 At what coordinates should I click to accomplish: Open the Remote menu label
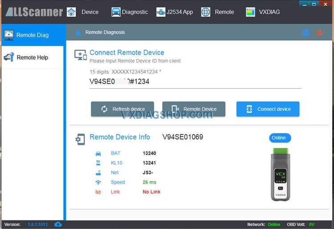[x=224, y=12]
